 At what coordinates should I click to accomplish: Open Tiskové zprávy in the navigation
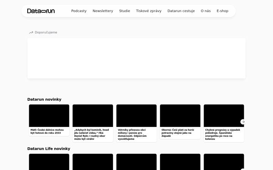coord(149,11)
